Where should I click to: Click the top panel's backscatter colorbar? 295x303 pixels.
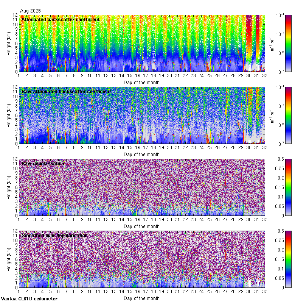278,43
